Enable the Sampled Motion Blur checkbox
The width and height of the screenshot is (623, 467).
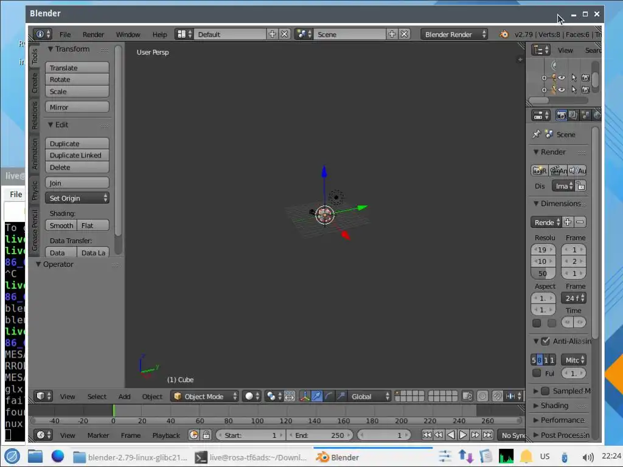point(546,391)
